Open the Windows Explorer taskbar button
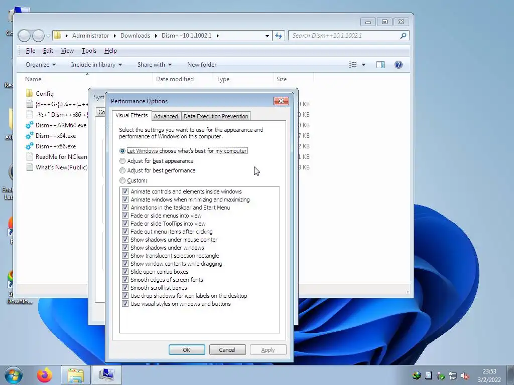514x385 pixels. (76, 375)
